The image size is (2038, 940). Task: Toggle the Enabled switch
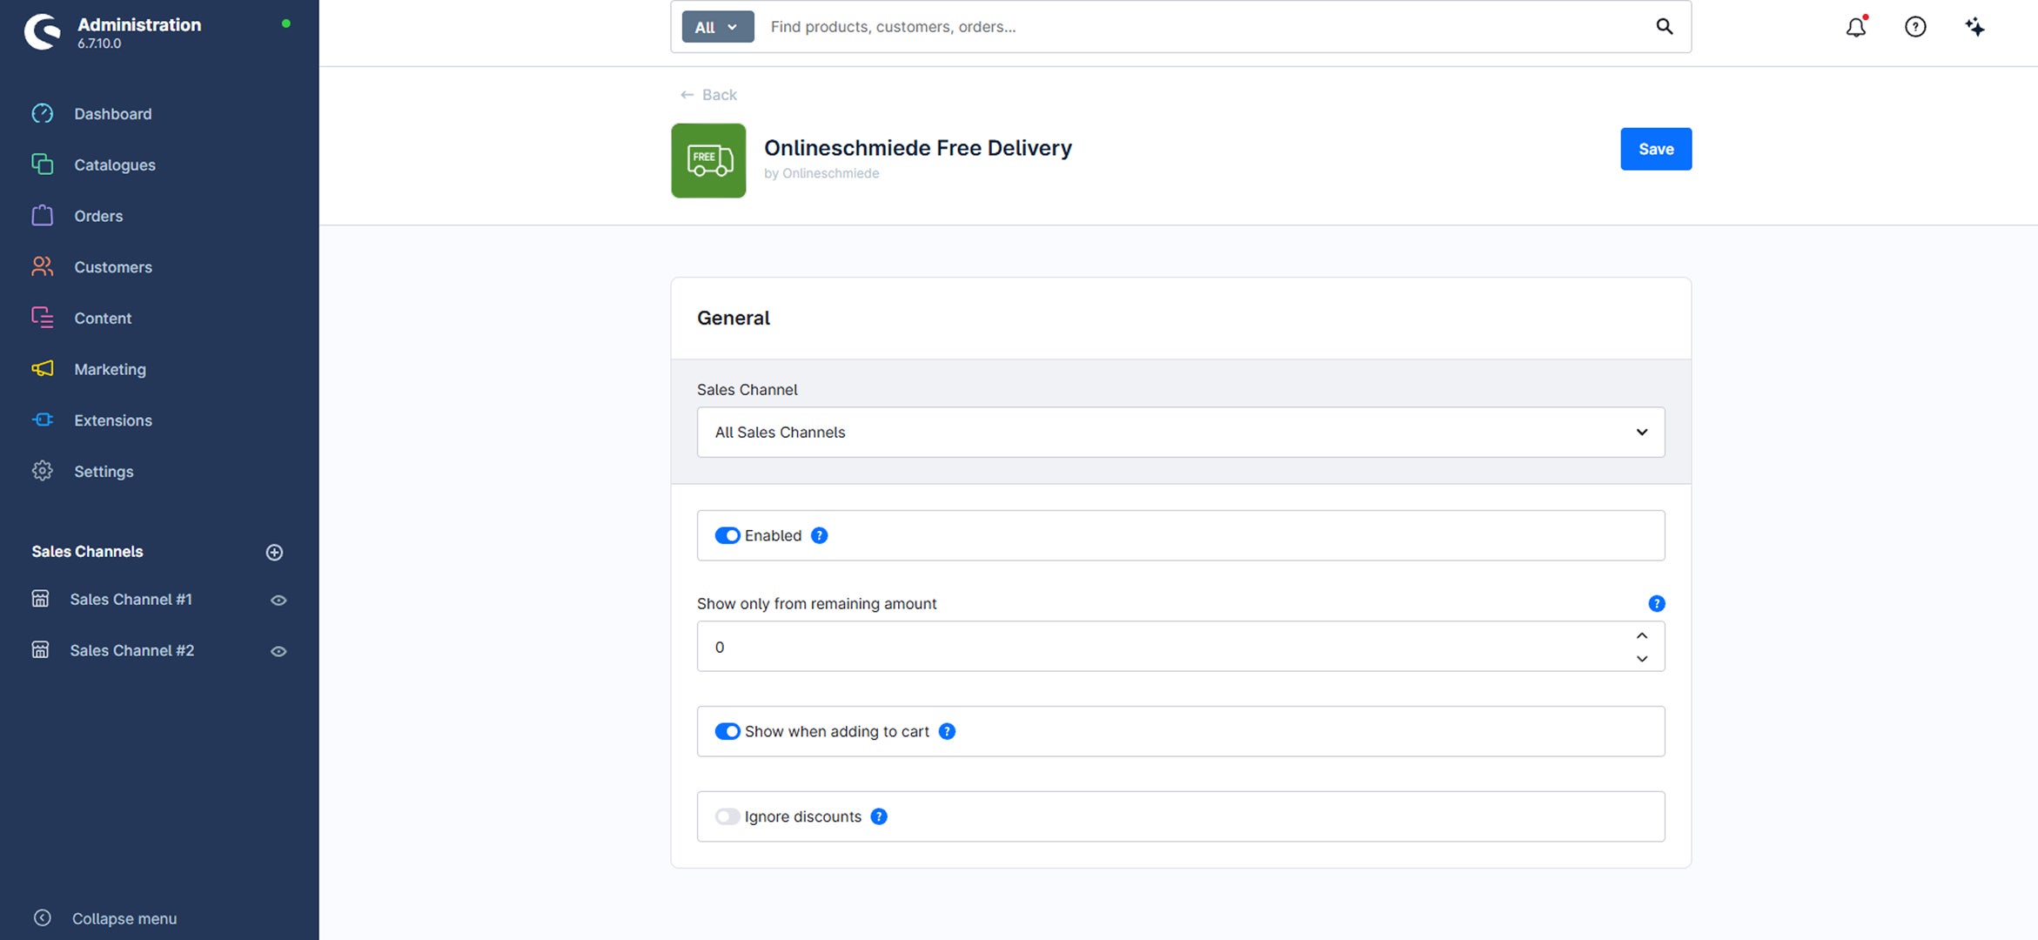pyautogui.click(x=727, y=535)
